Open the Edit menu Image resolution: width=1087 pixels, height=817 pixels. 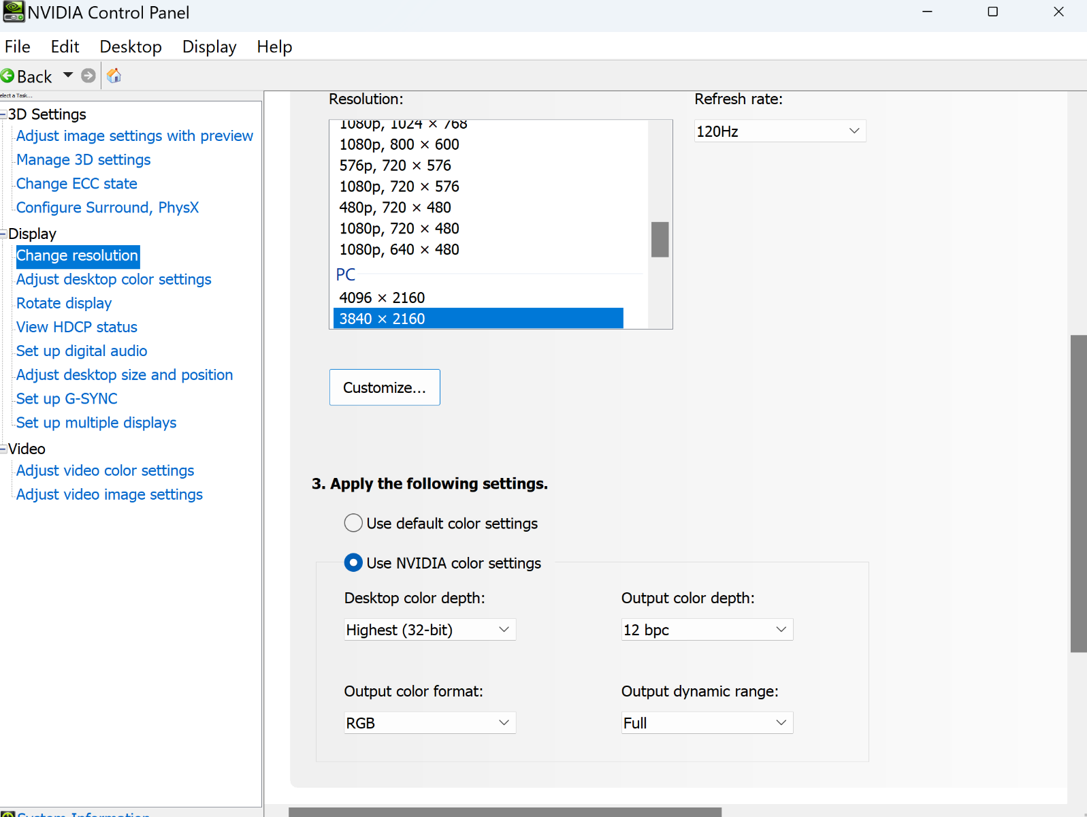point(65,47)
